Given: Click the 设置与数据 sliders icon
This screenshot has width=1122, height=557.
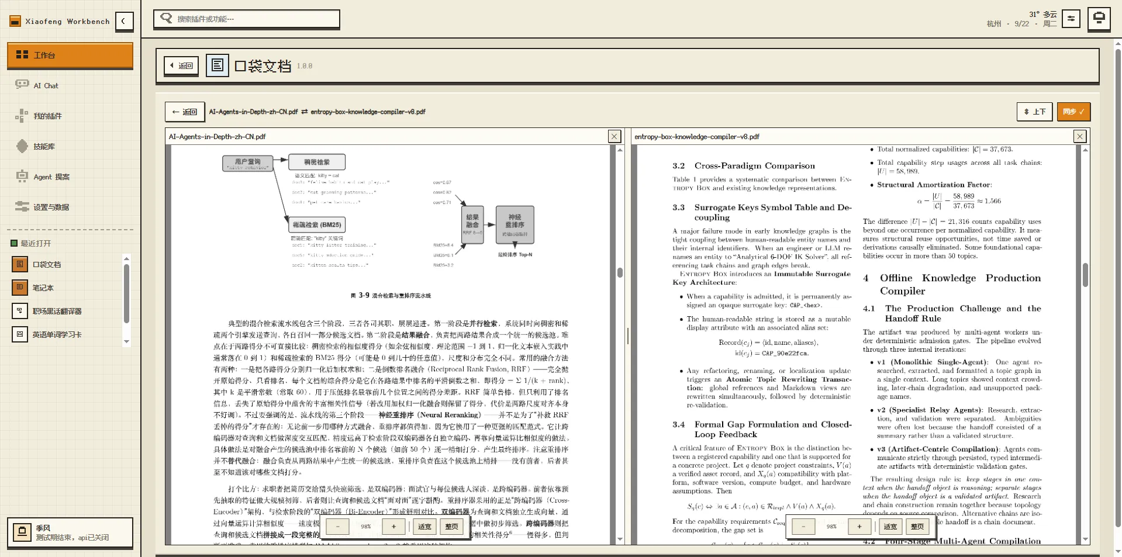Looking at the screenshot, I should (x=22, y=207).
